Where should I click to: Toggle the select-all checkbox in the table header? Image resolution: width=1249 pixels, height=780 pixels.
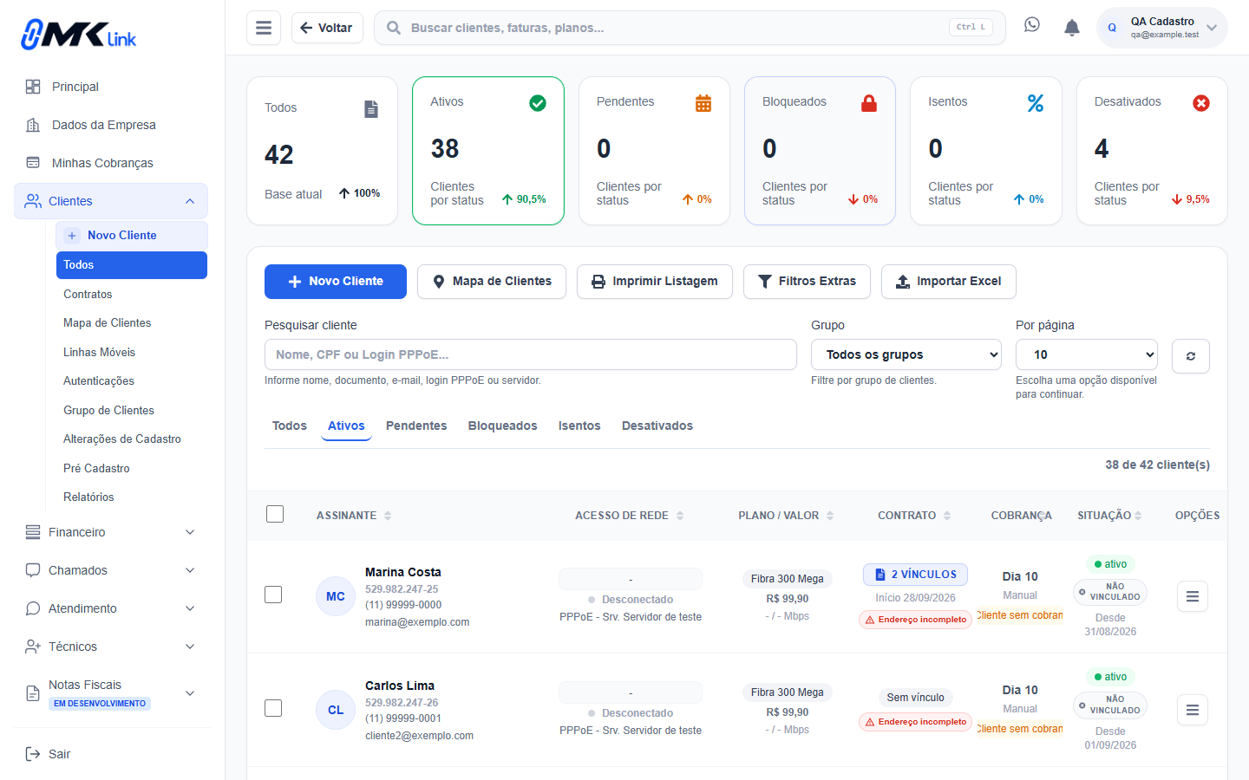(275, 514)
